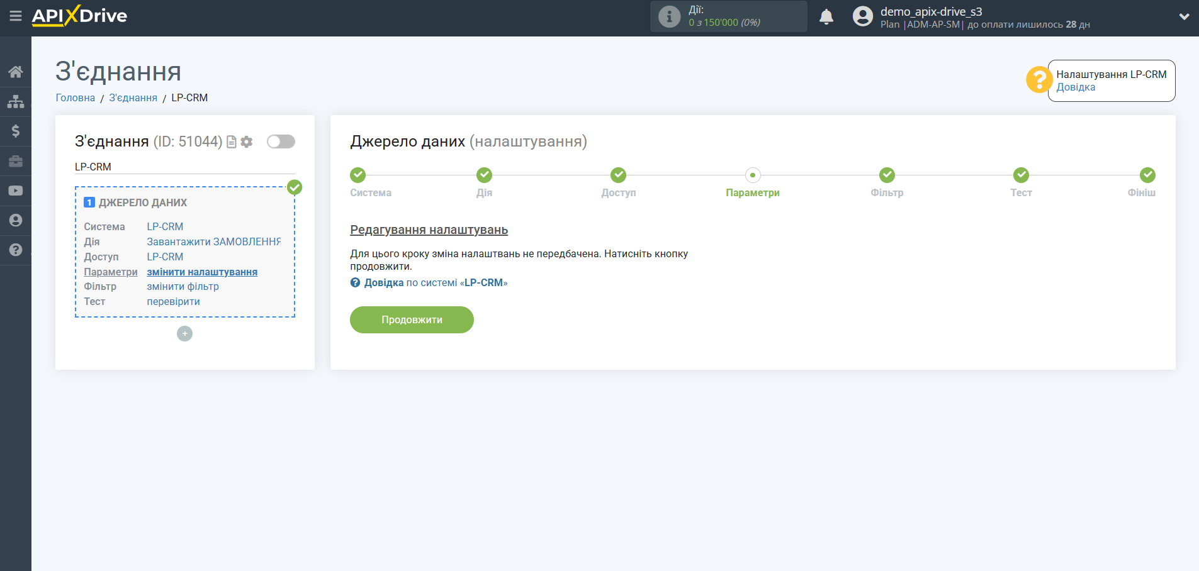Edit the LP-CRM connection name field

184,167
